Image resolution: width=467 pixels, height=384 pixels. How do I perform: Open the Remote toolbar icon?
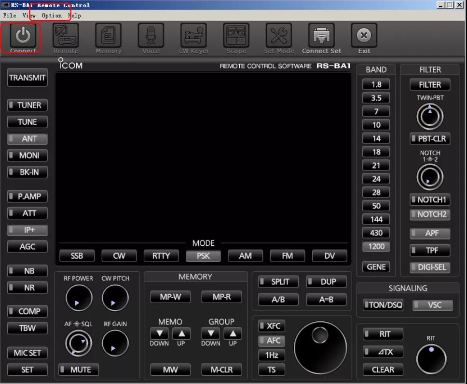tap(66, 36)
